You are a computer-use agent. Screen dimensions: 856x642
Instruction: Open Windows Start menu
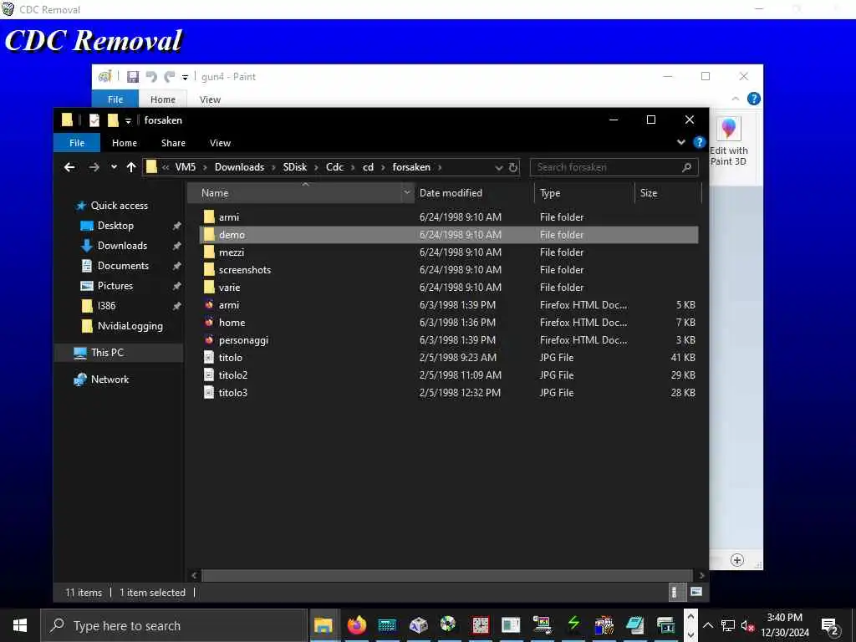click(20, 625)
